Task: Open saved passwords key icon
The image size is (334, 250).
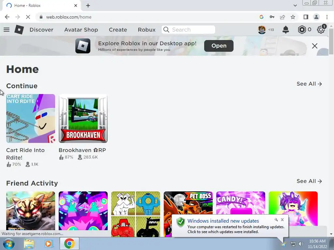Action: [272, 17]
